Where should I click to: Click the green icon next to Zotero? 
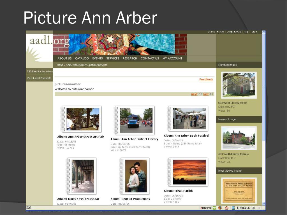[214, 208]
